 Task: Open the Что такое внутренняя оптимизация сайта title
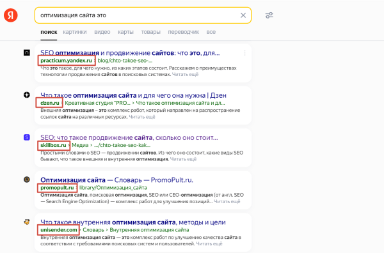[133, 222]
